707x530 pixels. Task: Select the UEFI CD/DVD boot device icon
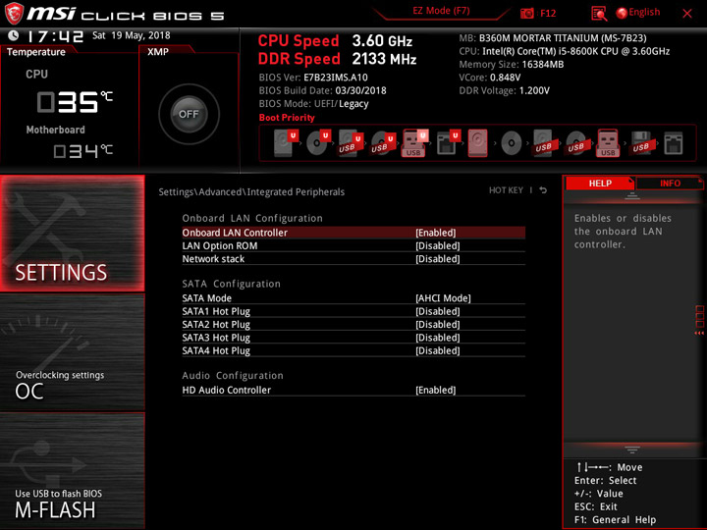[x=318, y=143]
